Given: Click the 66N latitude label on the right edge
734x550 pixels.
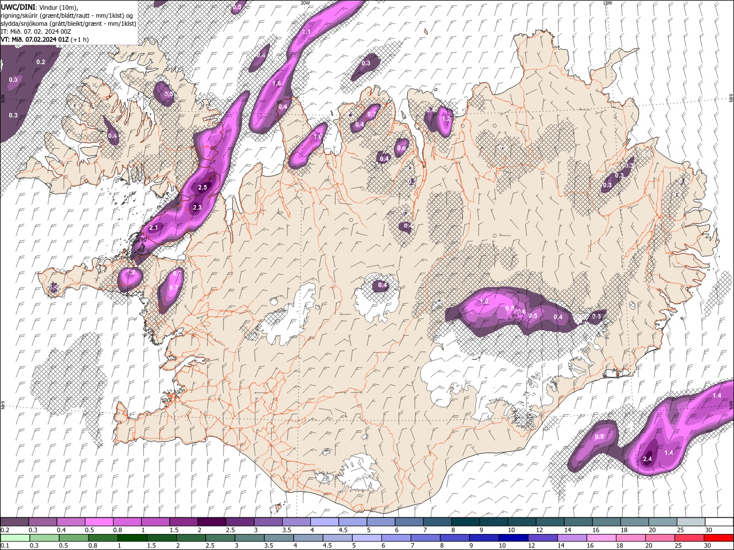Looking at the screenshot, I should pos(731,99).
